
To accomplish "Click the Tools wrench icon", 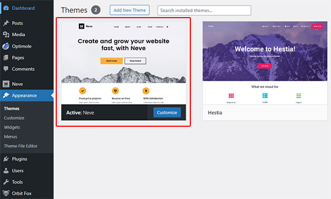I will coord(6,182).
